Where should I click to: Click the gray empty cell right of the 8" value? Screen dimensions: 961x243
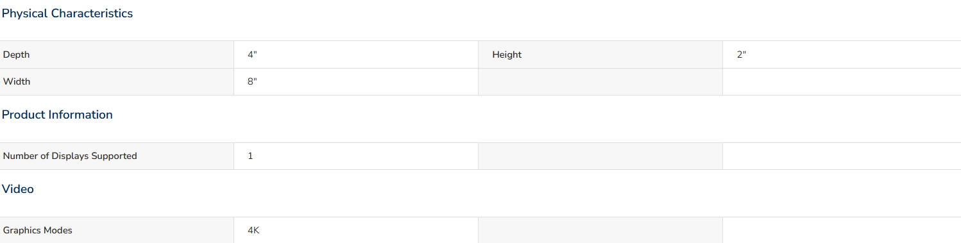pyautogui.click(x=600, y=81)
